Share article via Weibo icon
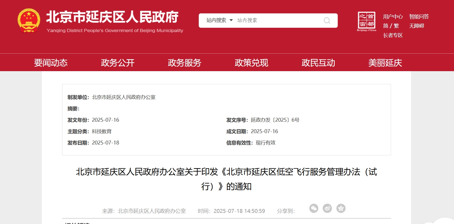 (x=327, y=208)
